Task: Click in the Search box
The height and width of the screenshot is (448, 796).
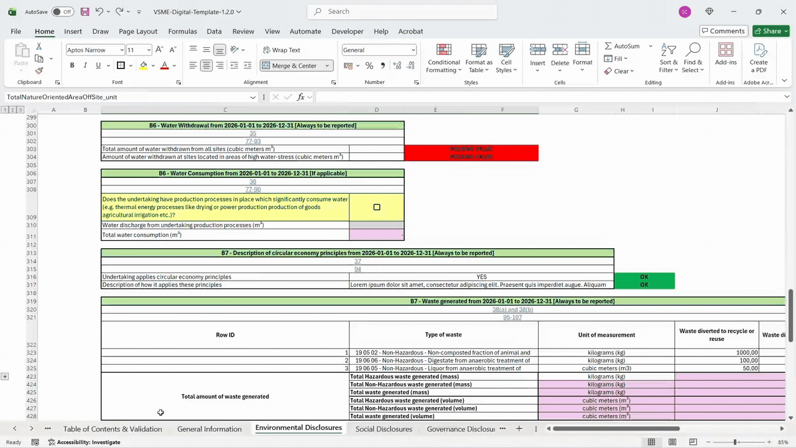Action: tap(402, 11)
